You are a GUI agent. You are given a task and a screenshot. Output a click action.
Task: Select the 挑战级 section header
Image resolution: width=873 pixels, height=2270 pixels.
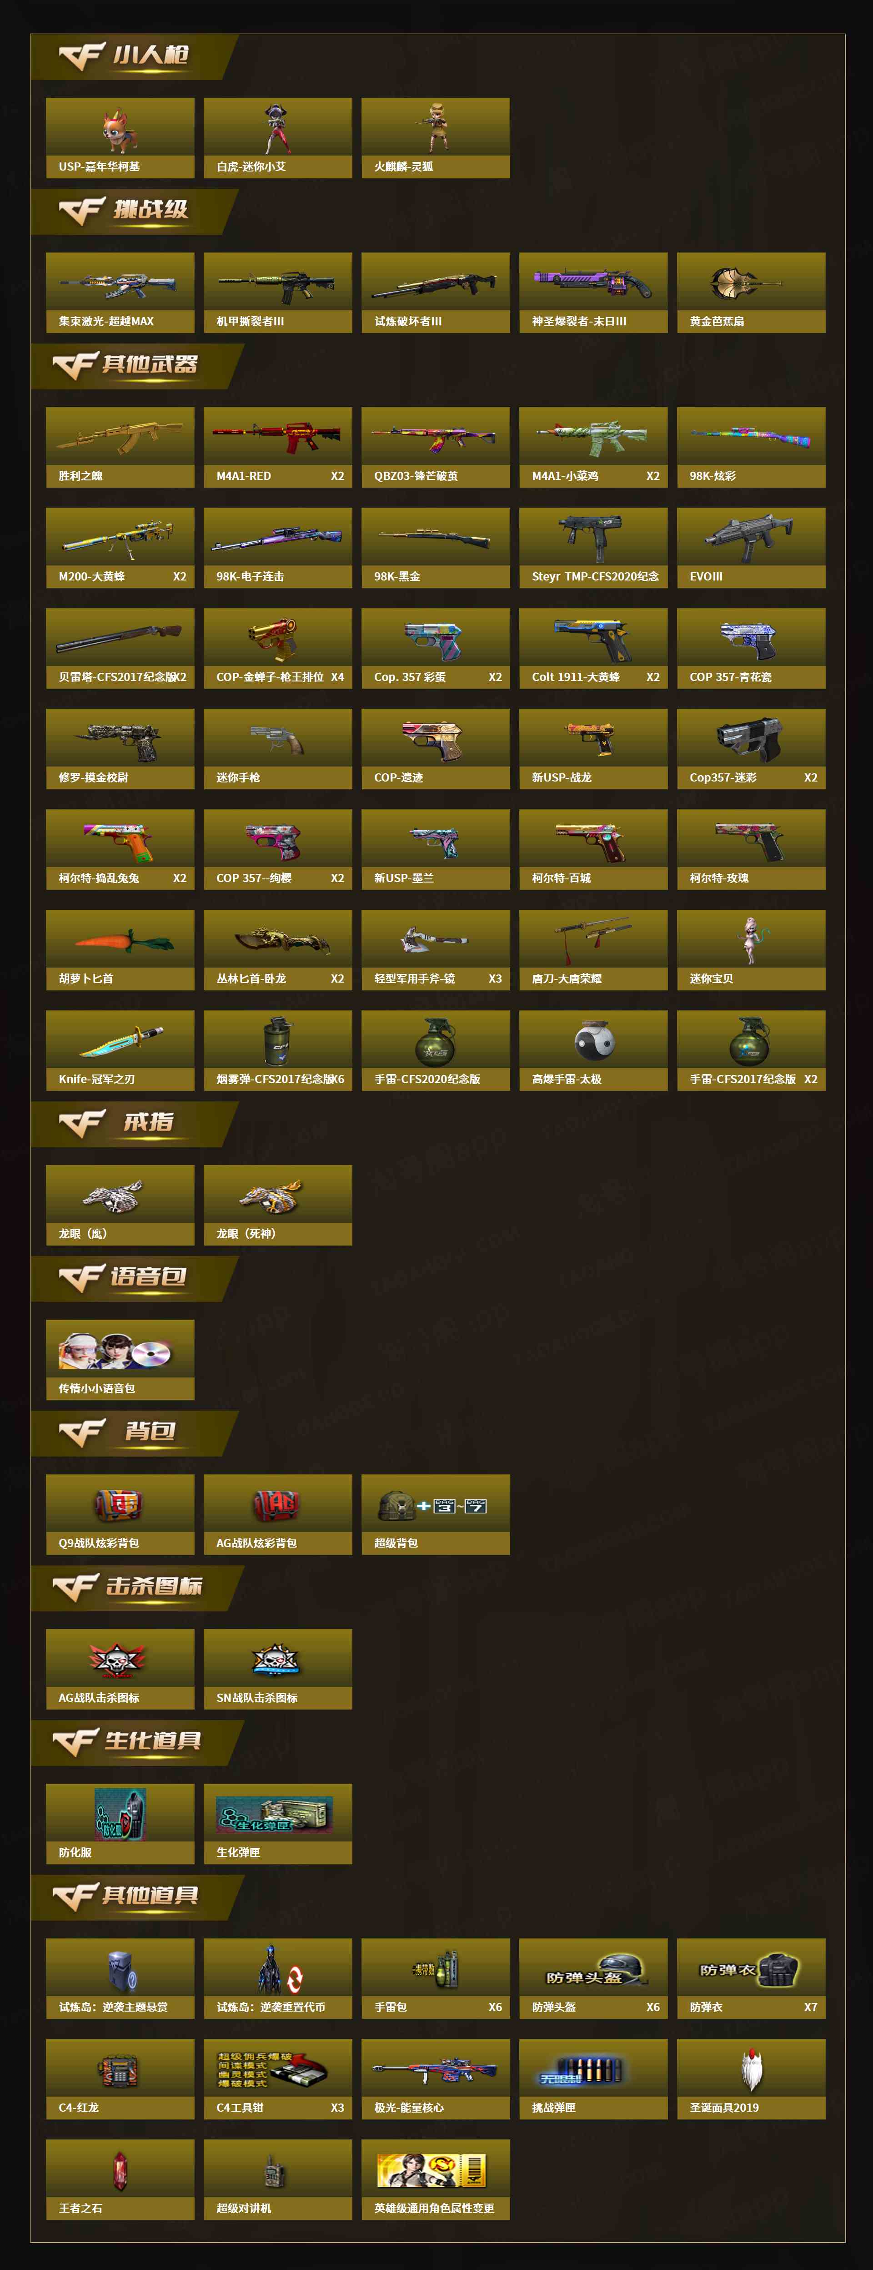point(133,212)
